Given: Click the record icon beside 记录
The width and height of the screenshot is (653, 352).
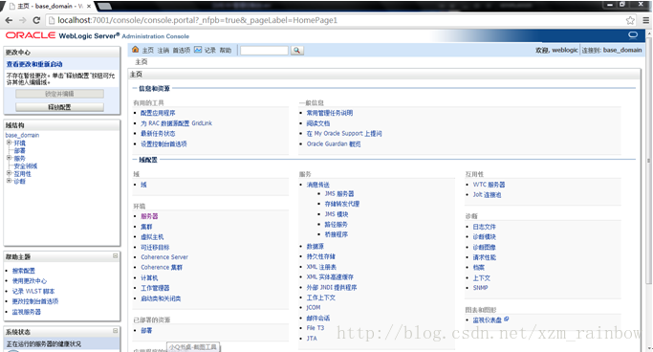Looking at the screenshot, I should coord(198,50).
